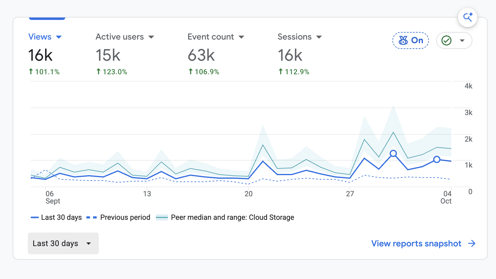Image resolution: width=496 pixels, height=279 pixels.
Task: Click the Previous period legend entry
Action: [x=118, y=217]
